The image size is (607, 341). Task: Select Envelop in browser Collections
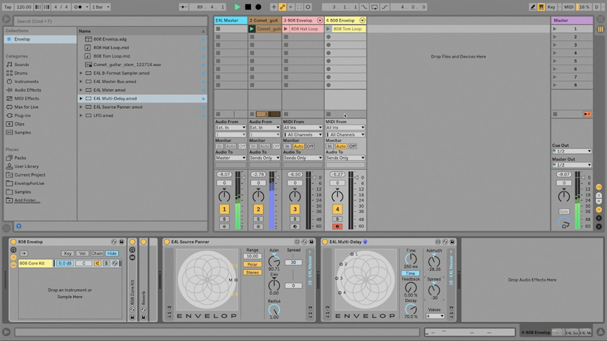[x=22, y=39]
